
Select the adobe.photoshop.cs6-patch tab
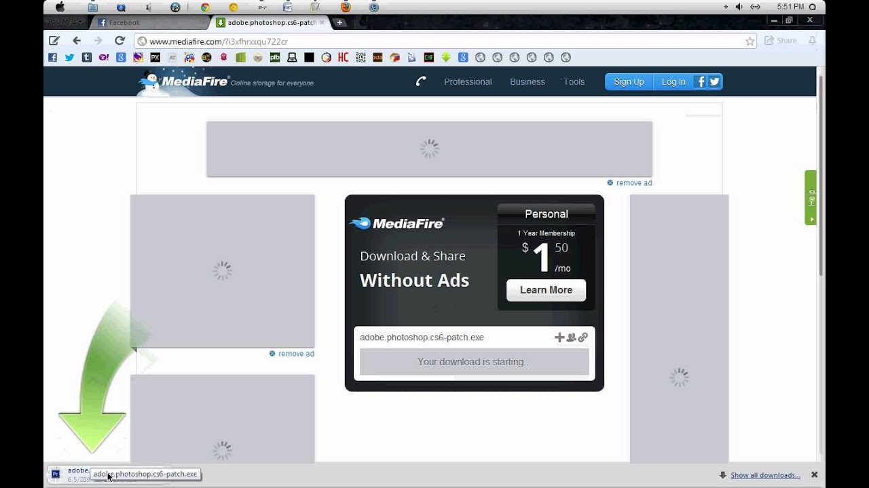[272, 22]
